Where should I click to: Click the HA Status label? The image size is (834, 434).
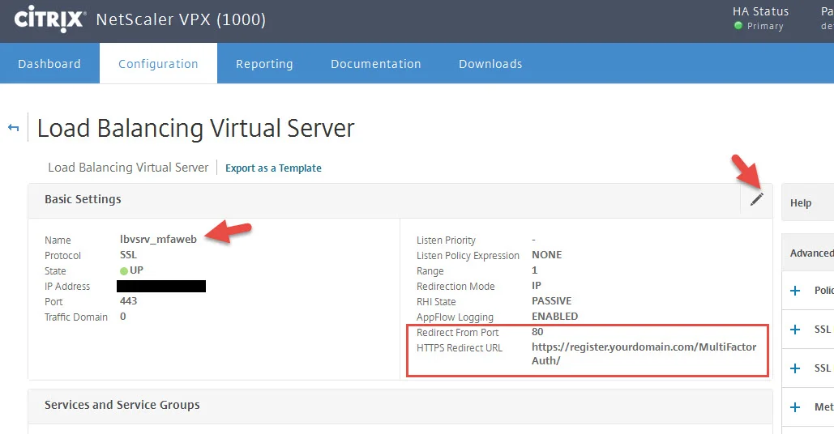point(760,11)
